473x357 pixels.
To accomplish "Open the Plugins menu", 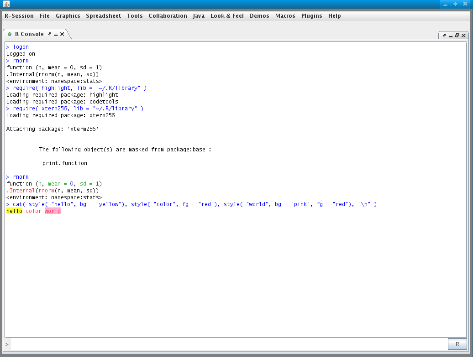I will coord(312,16).
